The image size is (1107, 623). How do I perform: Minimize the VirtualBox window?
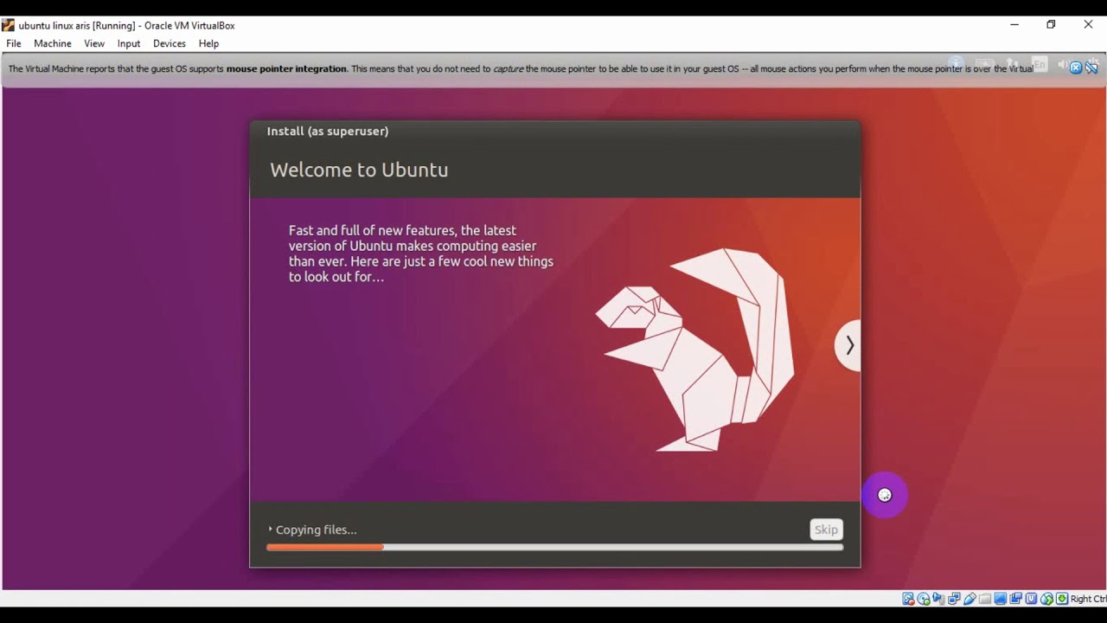click(x=1014, y=24)
